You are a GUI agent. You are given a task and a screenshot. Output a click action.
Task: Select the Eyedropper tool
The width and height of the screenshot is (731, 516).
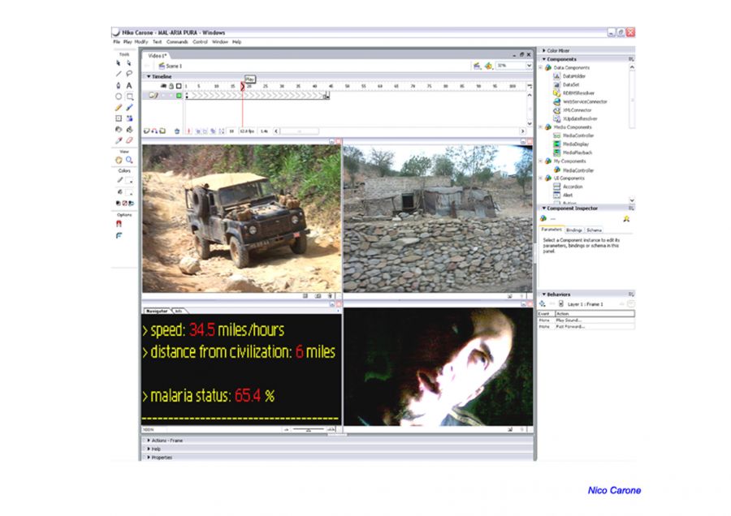coord(119,140)
